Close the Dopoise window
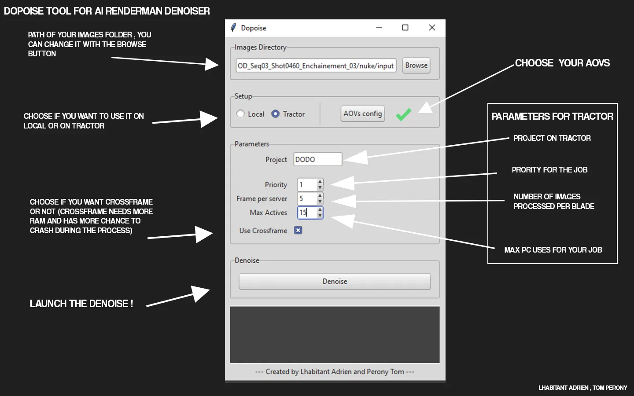The image size is (634, 396). 432,28
